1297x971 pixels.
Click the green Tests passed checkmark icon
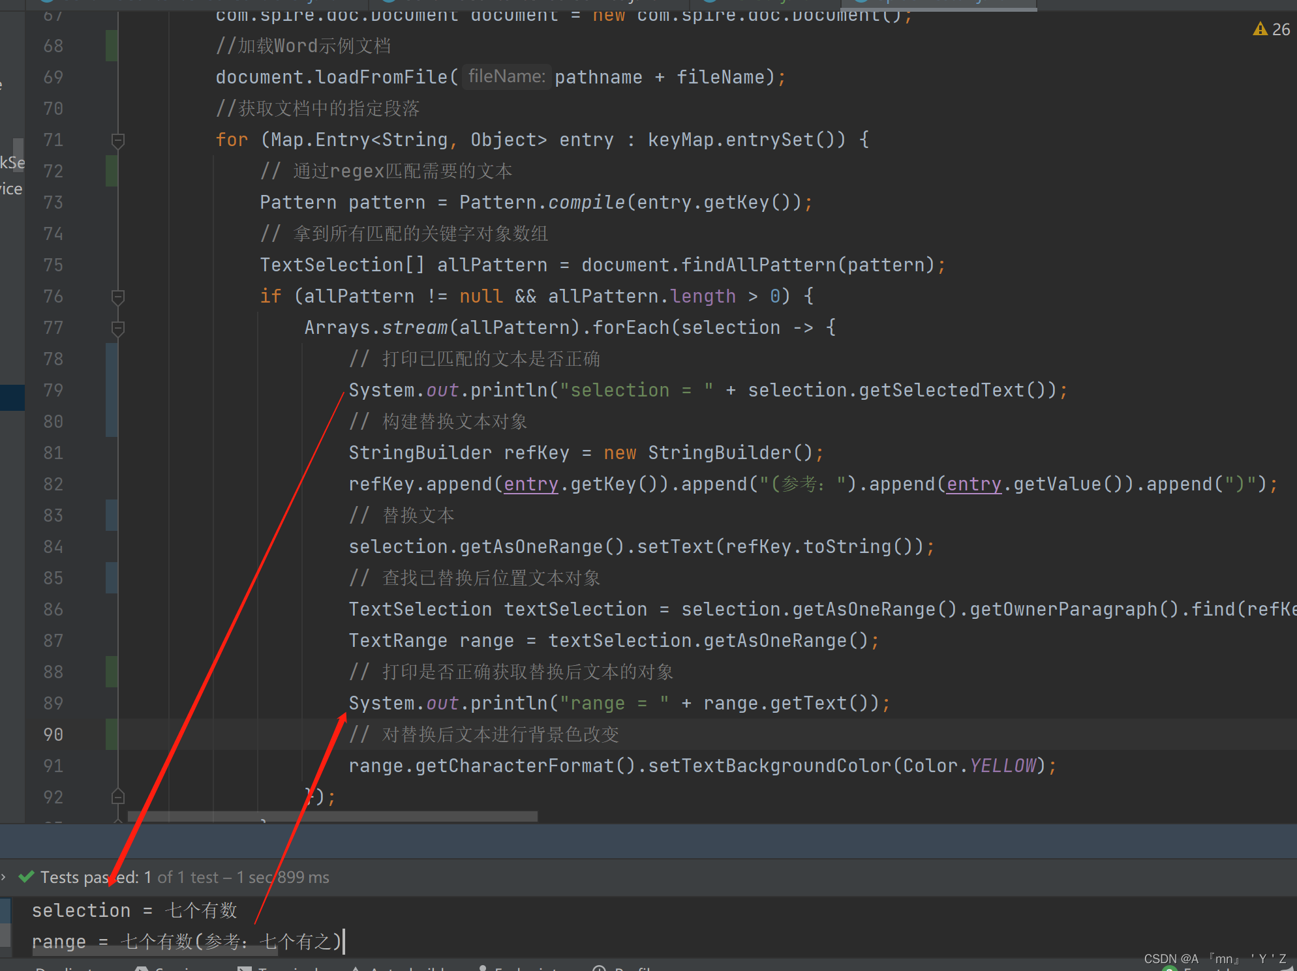26,877
